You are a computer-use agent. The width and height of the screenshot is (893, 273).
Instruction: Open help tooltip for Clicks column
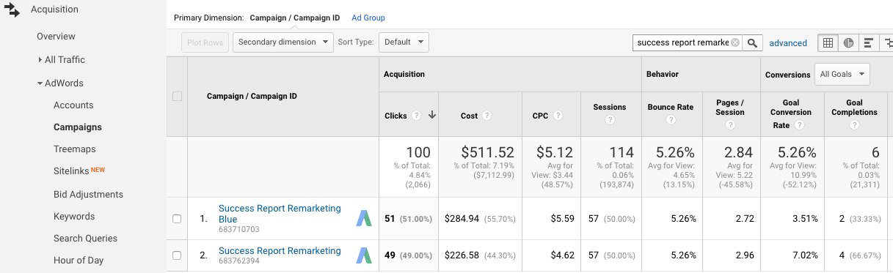pyautogui.click(x=417, y=116)
